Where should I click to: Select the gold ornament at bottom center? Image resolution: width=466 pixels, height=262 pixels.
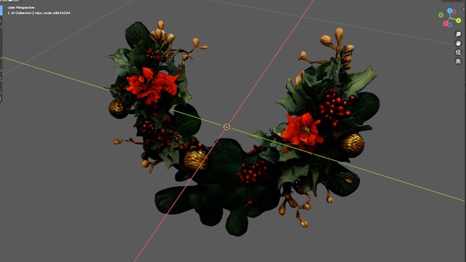pyautogui.click(x=195, y=159)
